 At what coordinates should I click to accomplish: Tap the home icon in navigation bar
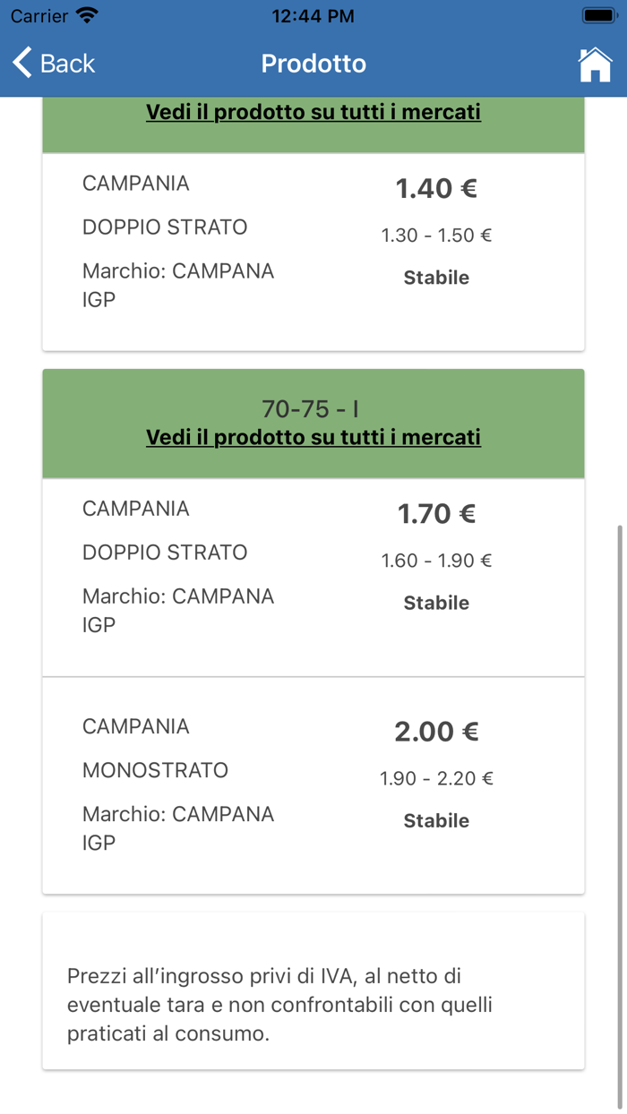[595, 63]
